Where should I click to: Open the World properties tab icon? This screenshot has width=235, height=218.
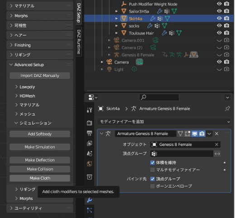[x=89, y=164]
